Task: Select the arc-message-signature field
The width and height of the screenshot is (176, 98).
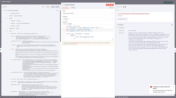Action: 34,65
